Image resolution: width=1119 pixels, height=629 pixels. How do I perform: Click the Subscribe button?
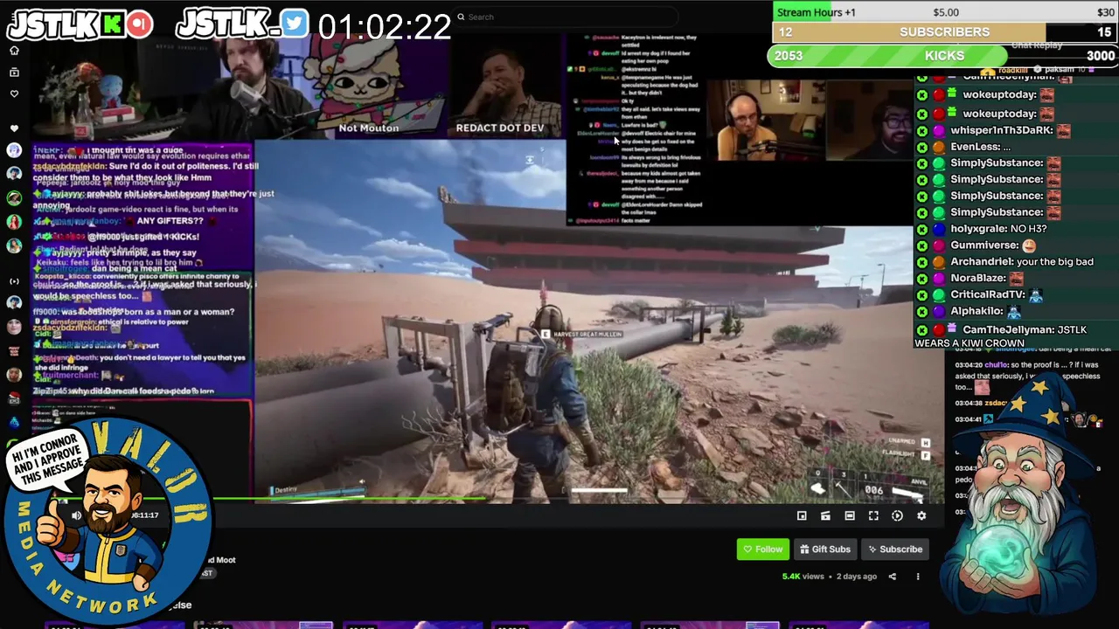coord(894,550)
